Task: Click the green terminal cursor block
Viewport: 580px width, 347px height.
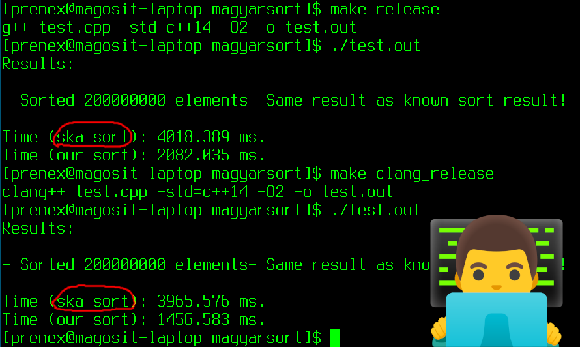Action: (x=335, y=338)
